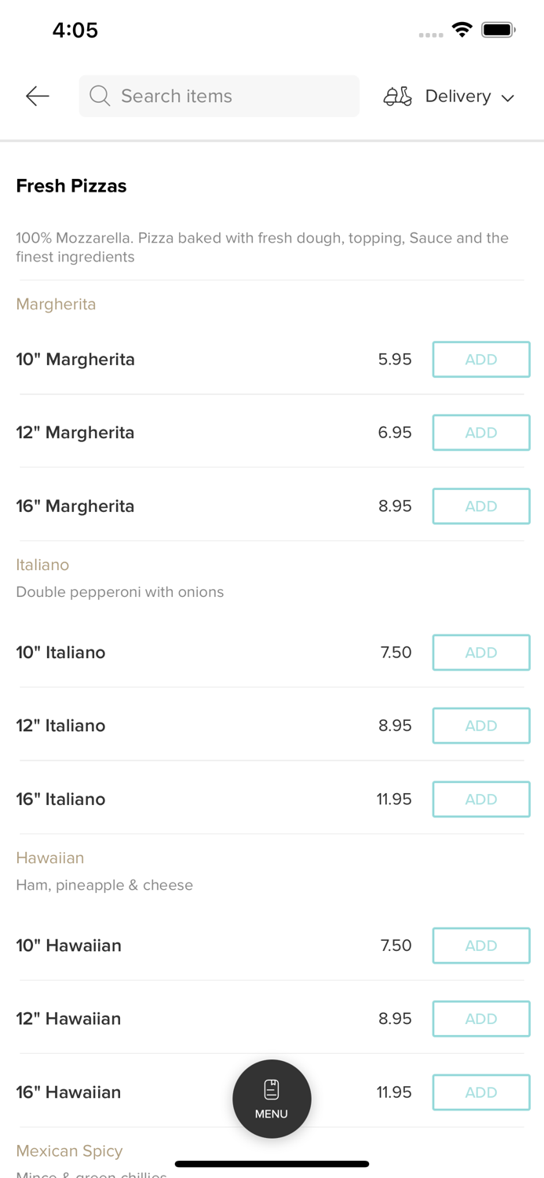Select the Margherita category heading
Viewport: 544px width, 1178px height.
56,304
